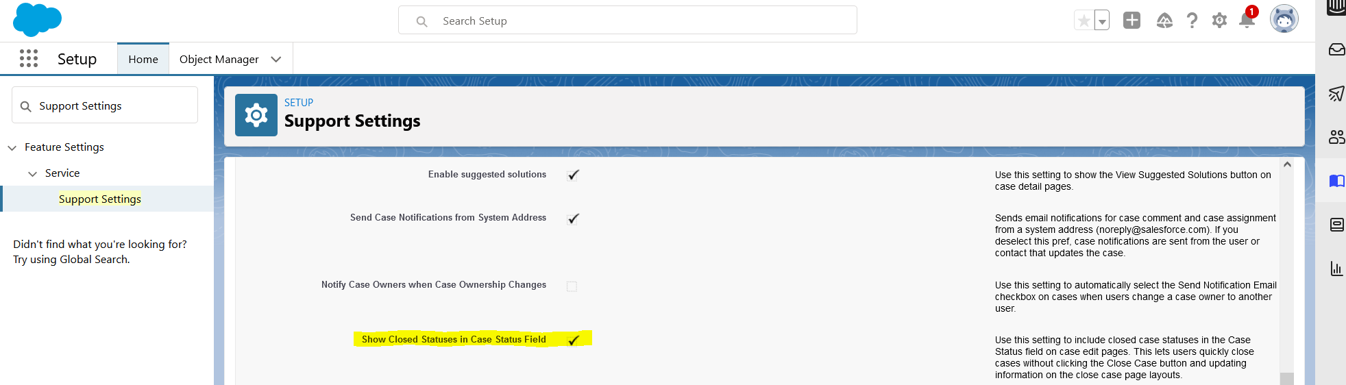Open the Trailhead guidance icon

pos(1164,21)
